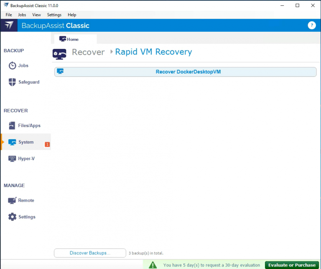Open the Jobs menu in menu bar
The width and height of the screenshot is (321, 269).
click(x=22, y=15)
